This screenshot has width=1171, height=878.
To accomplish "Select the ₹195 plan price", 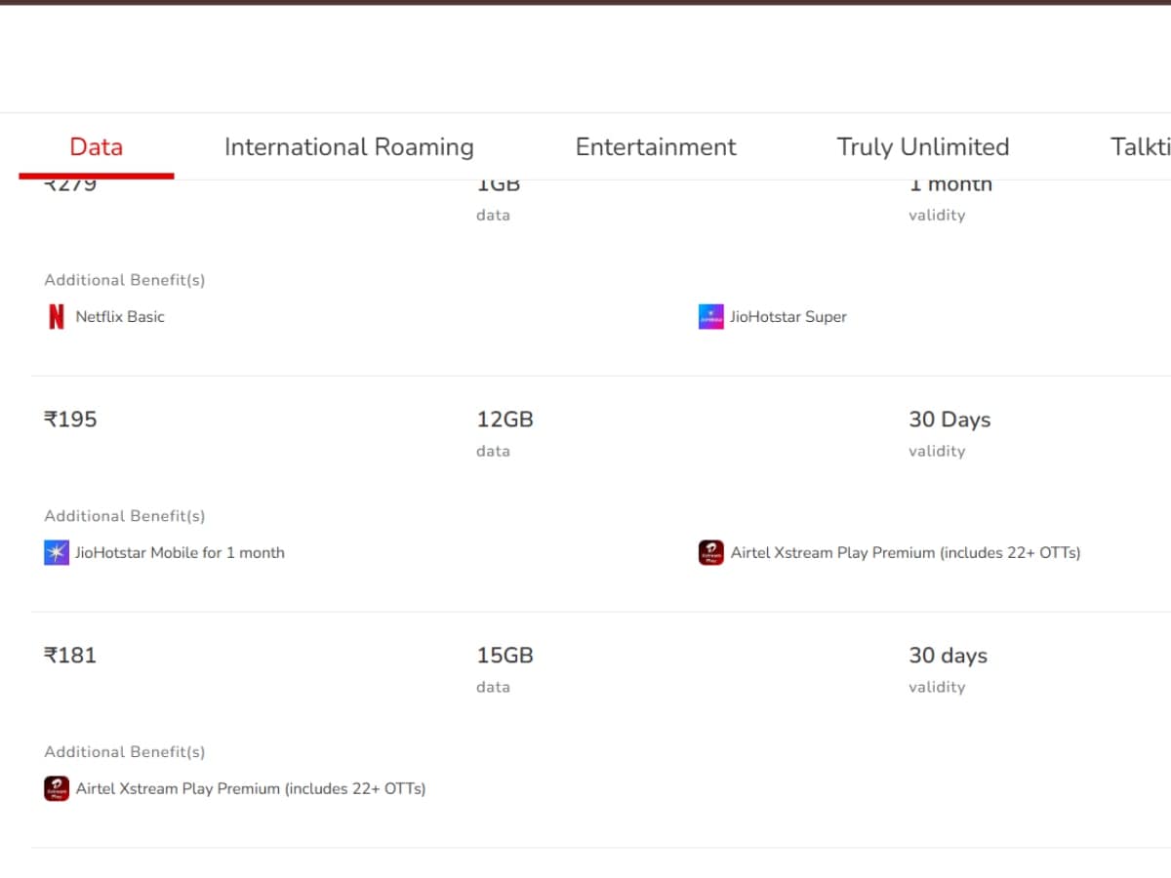I will 70,419.
